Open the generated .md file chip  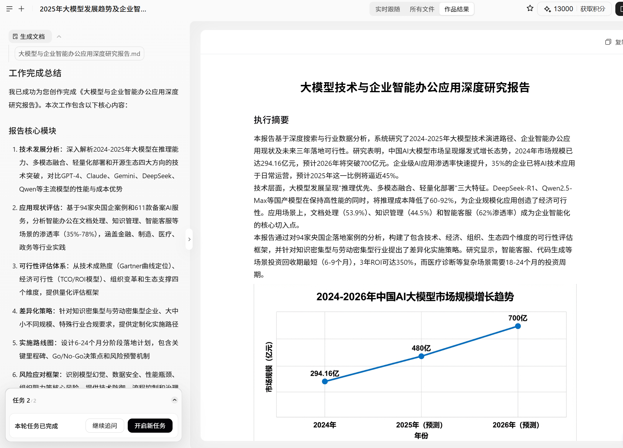pyautogui.click(x=79, y=54)
